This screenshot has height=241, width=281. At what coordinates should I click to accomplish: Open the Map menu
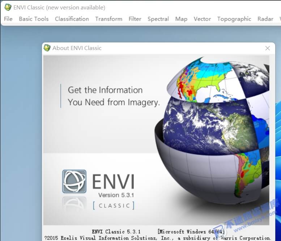coord(181,19)
